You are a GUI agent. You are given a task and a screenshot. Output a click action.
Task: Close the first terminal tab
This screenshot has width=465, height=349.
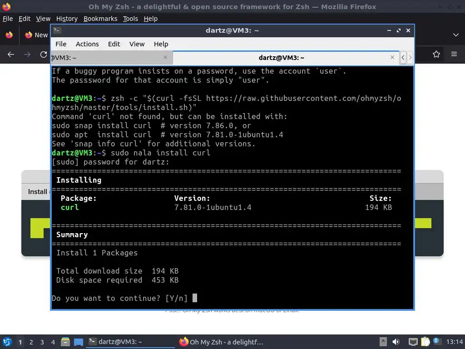point(165,57)
